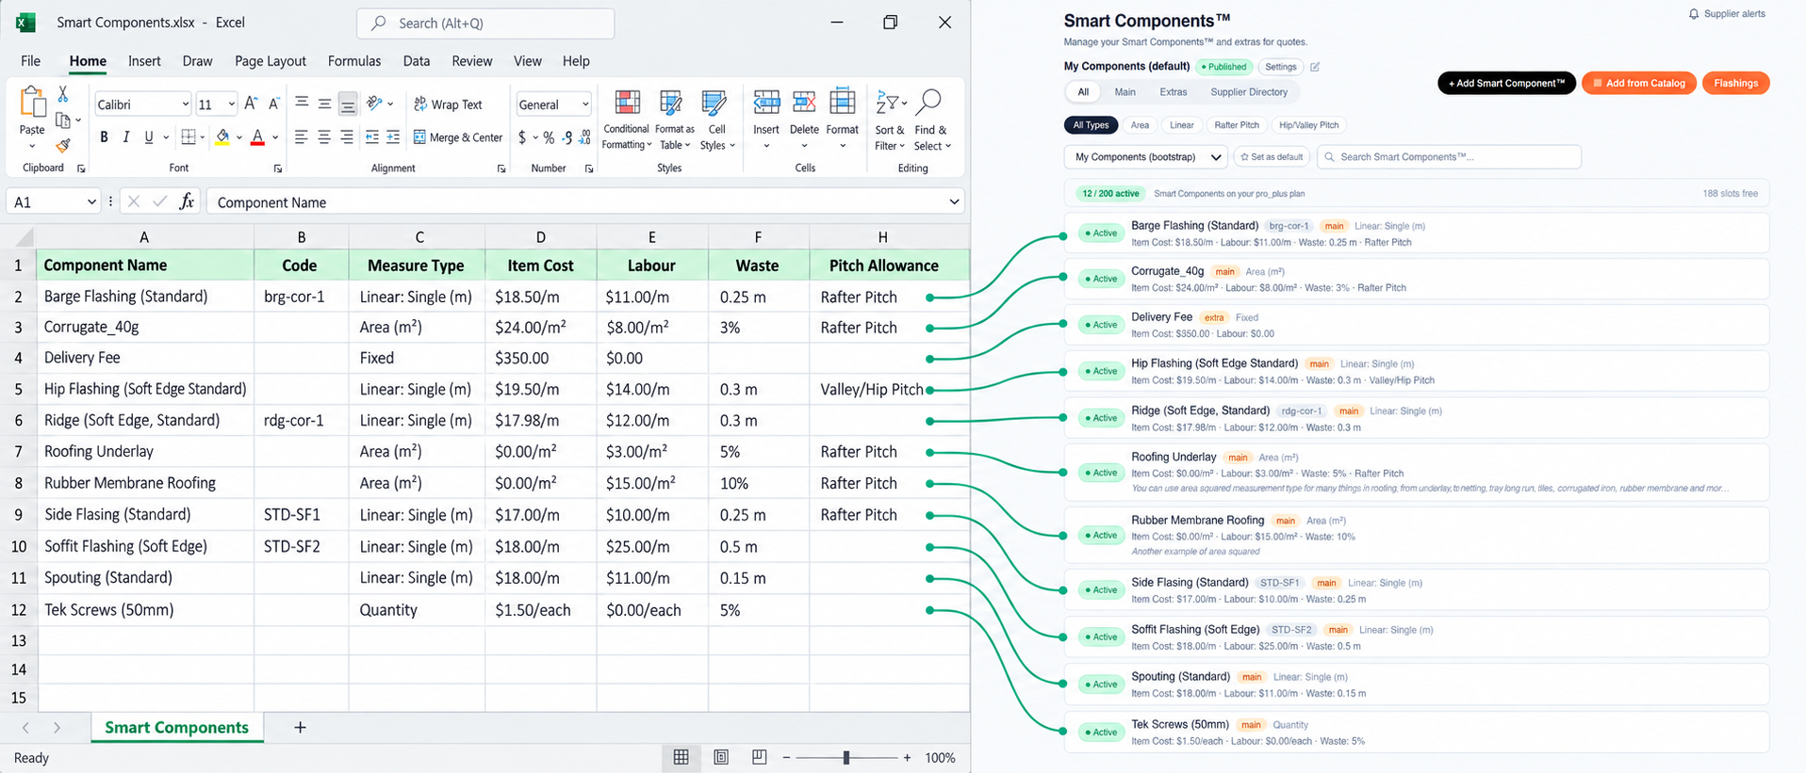Screen dimensions: 1806x773
Task: Click Add Smart Component button
Action: tap(1506, 83)
